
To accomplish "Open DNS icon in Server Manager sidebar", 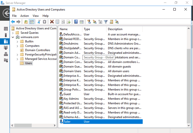I will [6, 54].
